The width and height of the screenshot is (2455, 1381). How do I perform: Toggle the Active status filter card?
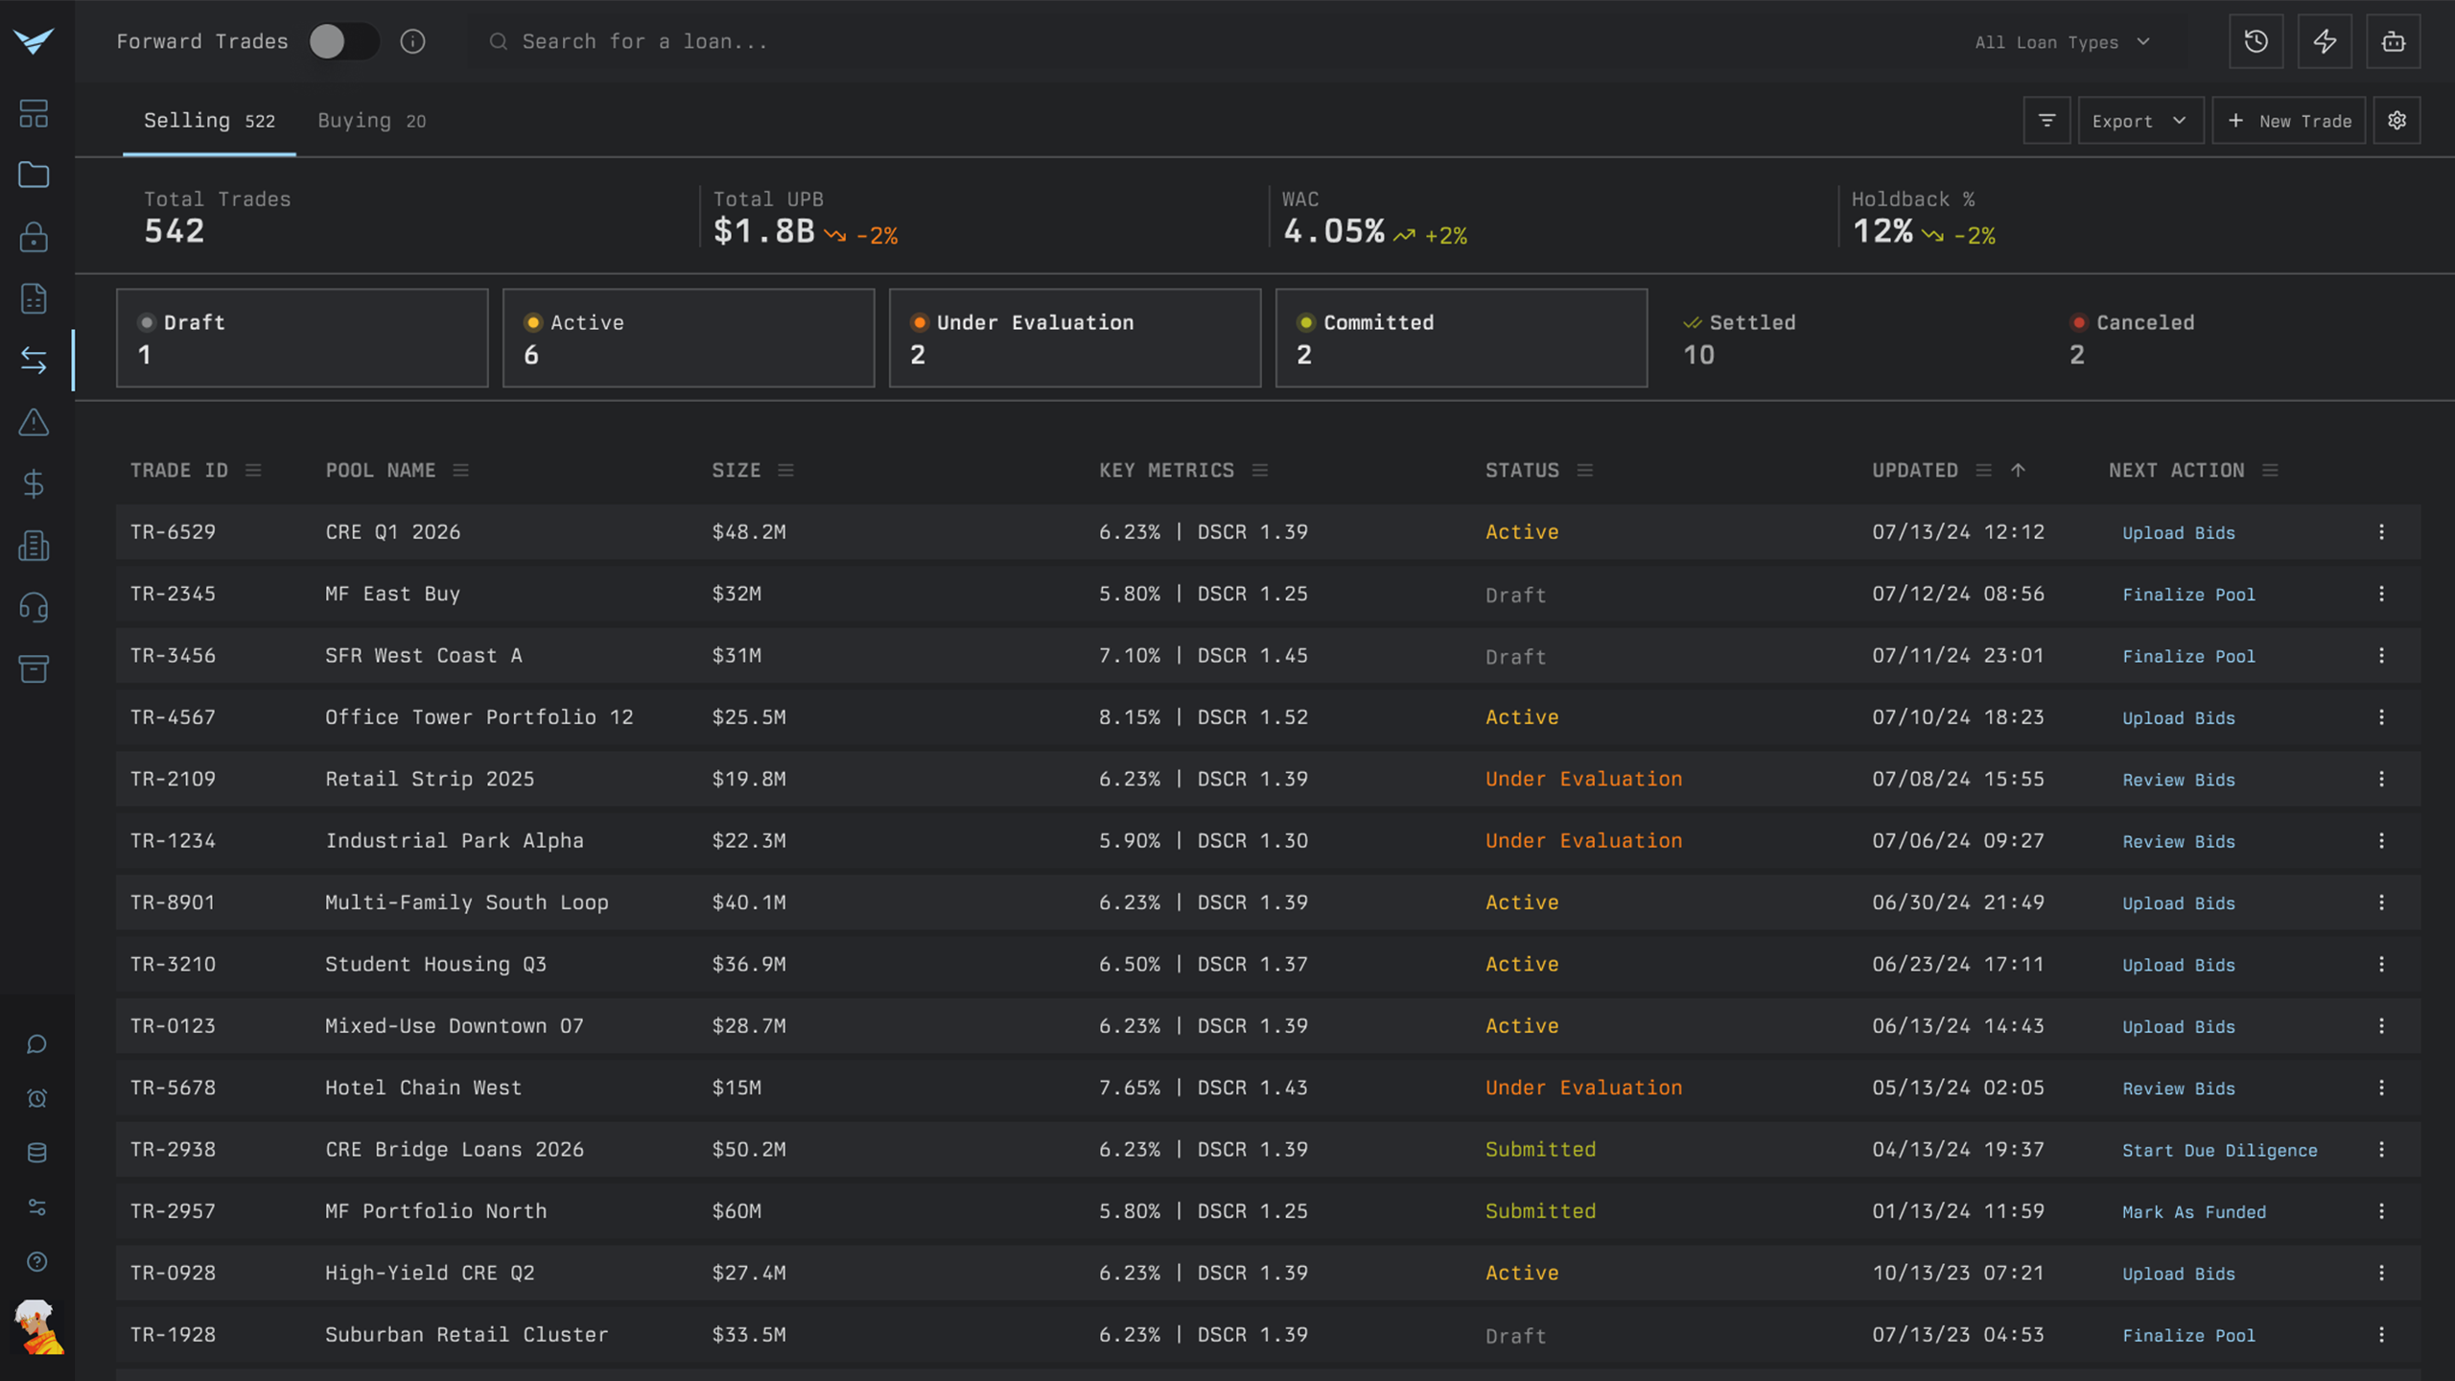coord(689,339)
